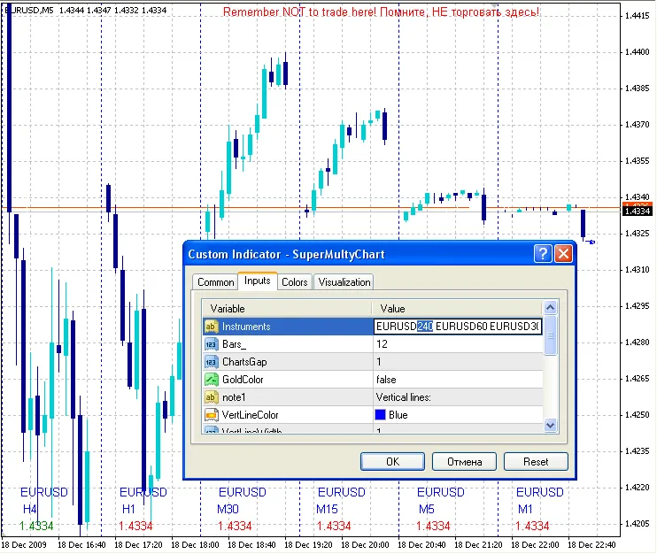Select the Bars_ value cell showing 12
Screen dimensions: 657x554
click(456, 344)
